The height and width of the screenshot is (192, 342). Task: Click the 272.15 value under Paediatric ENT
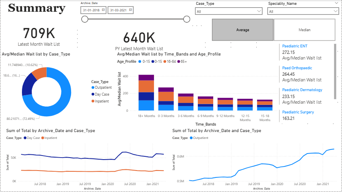288,52
